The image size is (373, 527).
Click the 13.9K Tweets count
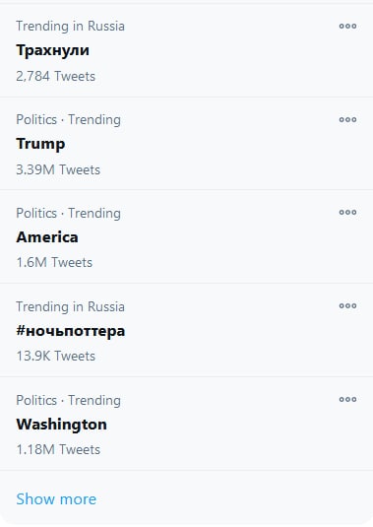tap(56, 356)
